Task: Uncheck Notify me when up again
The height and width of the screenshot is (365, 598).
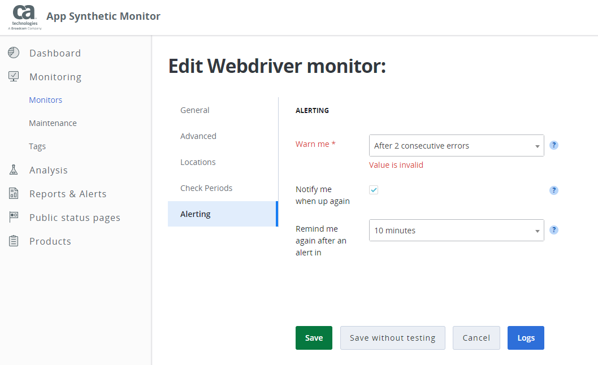Action: (x=374, y=190)
